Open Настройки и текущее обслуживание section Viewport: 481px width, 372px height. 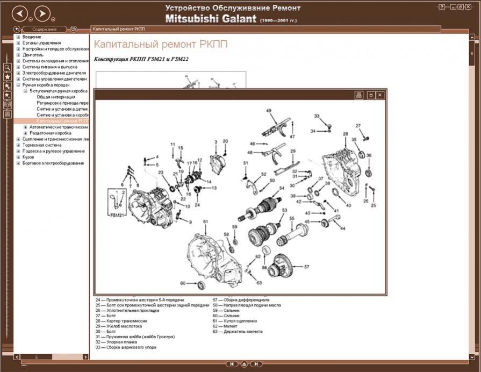[x=55, y=49]
